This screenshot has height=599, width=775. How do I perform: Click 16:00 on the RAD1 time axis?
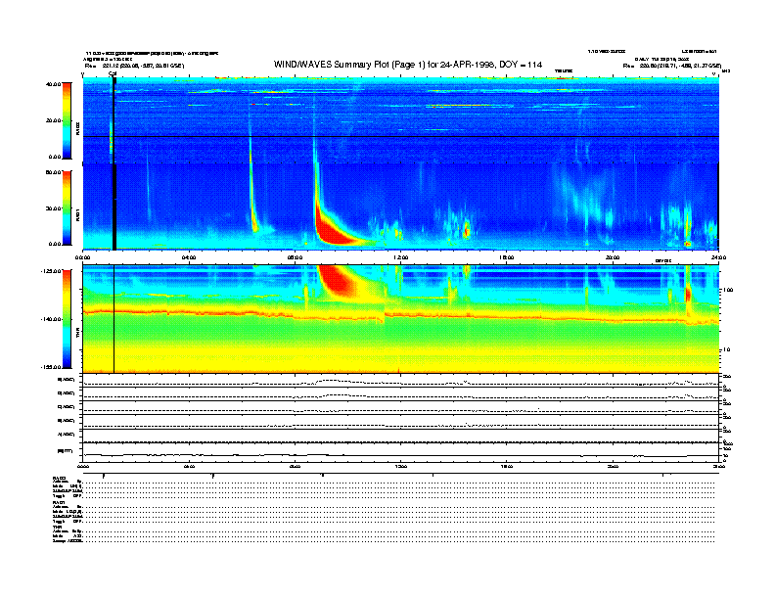tap(507, 257)
